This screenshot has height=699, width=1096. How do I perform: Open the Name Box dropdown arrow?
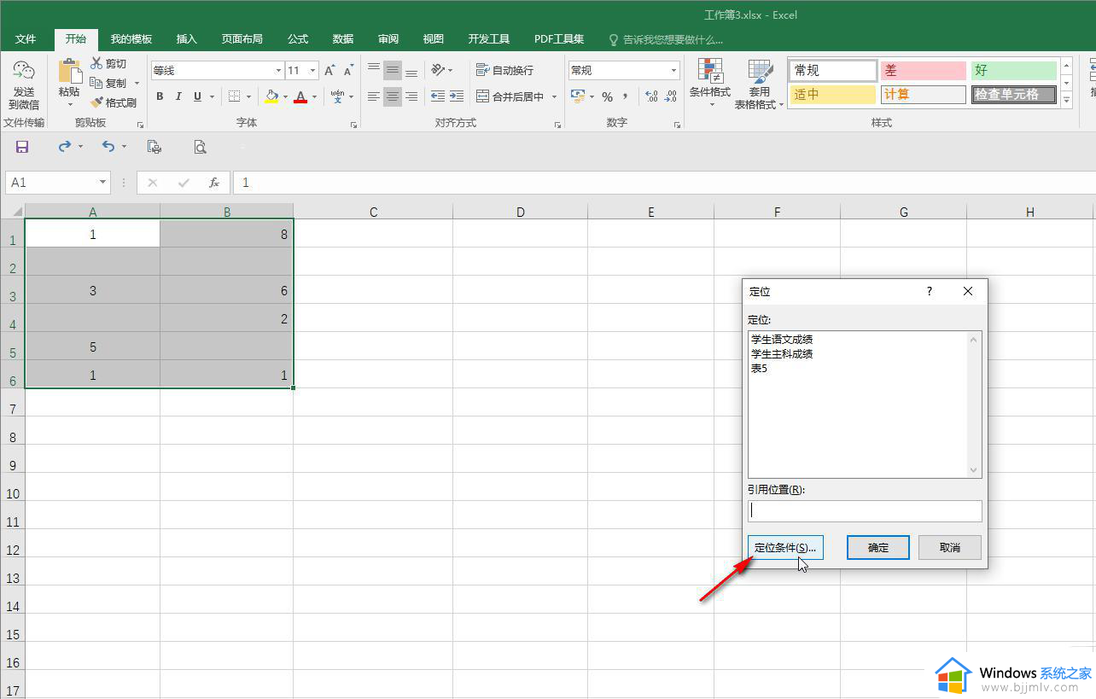[x=103, y=183]
